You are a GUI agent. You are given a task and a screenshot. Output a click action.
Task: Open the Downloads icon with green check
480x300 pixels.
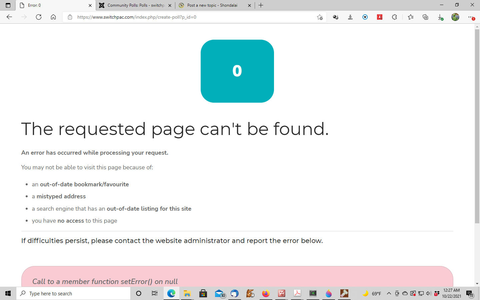pos(440,17)
